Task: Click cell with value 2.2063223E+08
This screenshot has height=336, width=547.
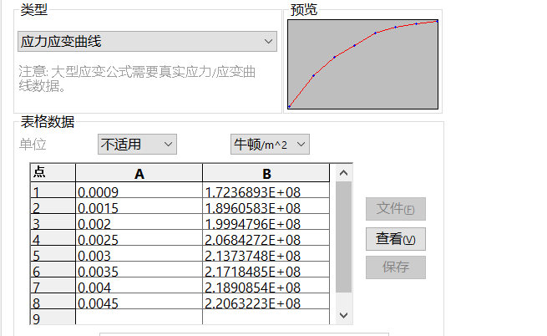Action: pos(266,303)
